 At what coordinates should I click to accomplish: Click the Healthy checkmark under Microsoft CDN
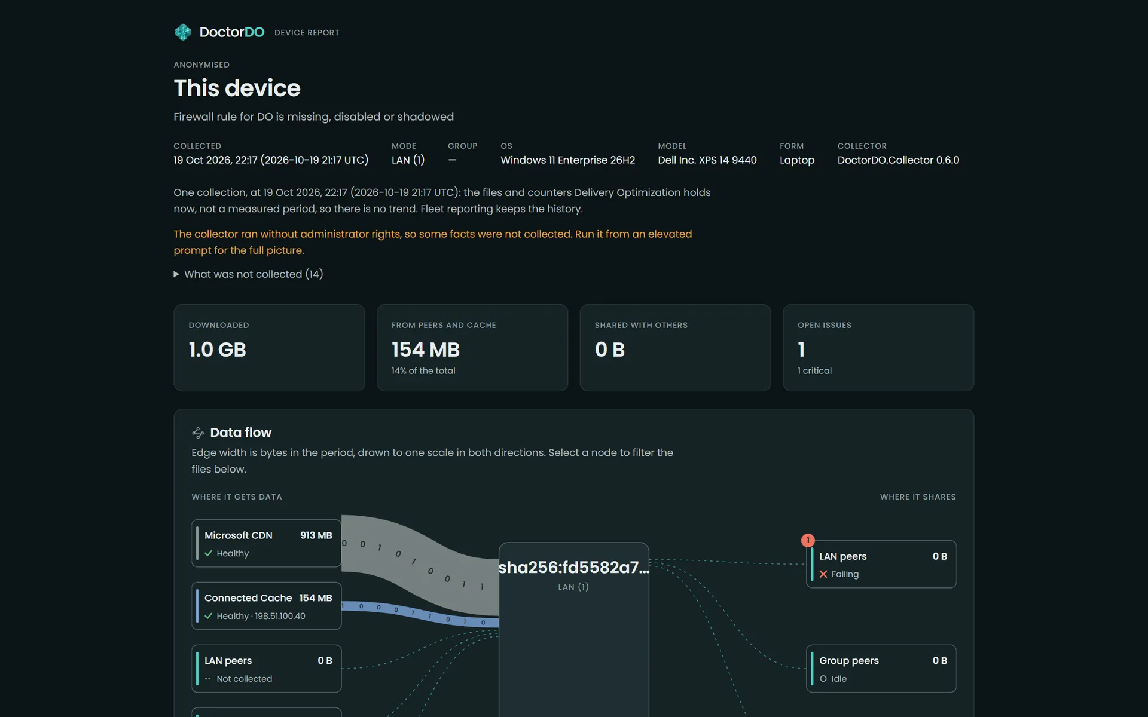(209, 553)
